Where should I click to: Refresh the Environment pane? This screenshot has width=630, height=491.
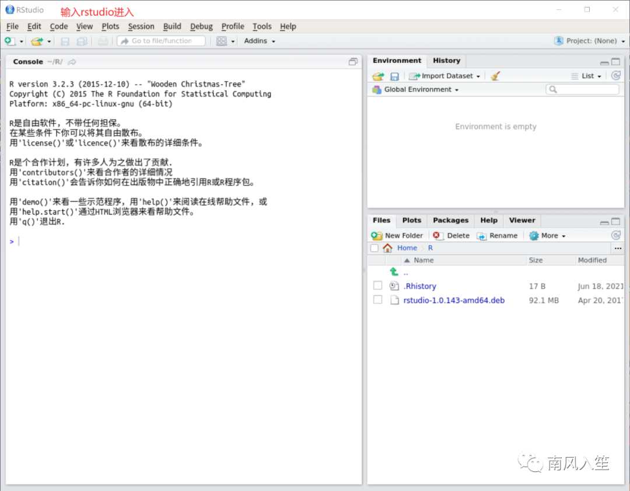click(x=615, y=76)
